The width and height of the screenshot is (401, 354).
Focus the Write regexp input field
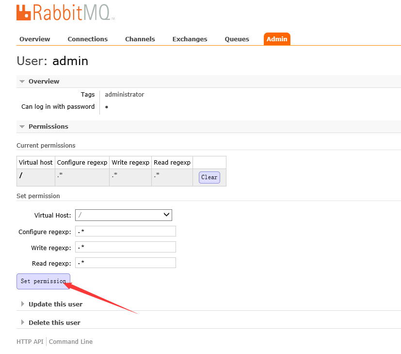(x=125, y=247)
